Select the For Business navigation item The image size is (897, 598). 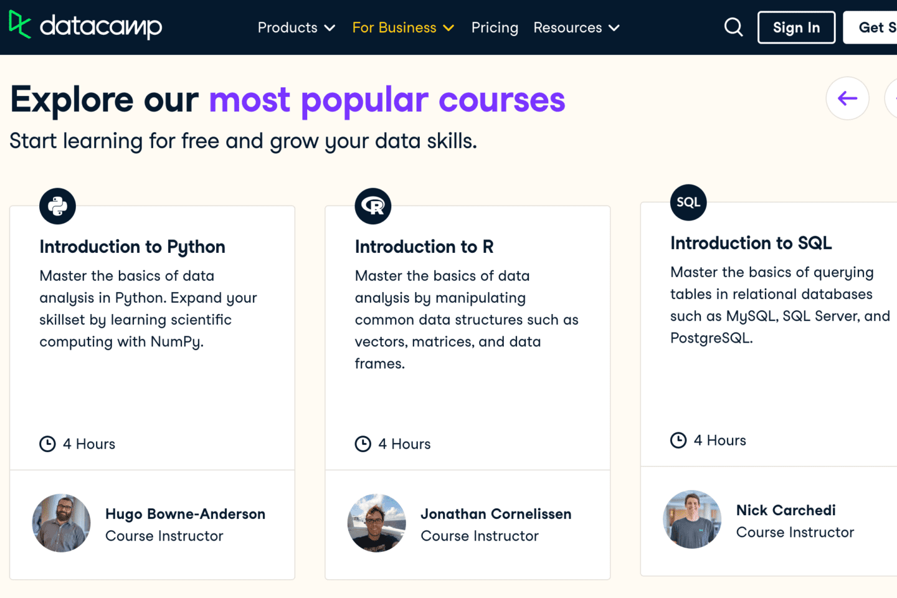tap(394, 27)
